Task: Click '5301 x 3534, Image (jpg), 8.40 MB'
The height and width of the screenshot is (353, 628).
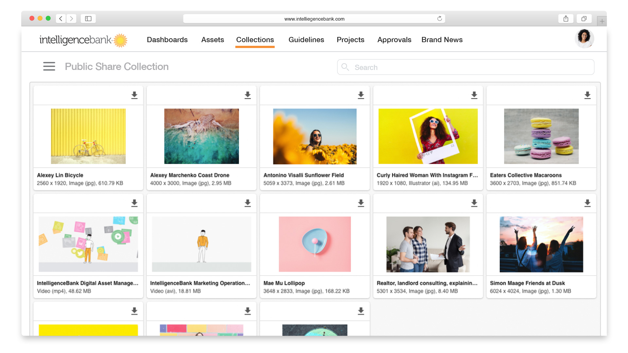Action: click(x=417, y=291)
